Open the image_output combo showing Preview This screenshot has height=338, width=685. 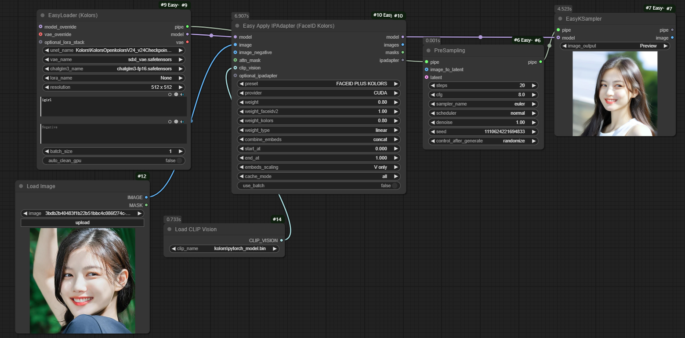(x=615, y=46)
